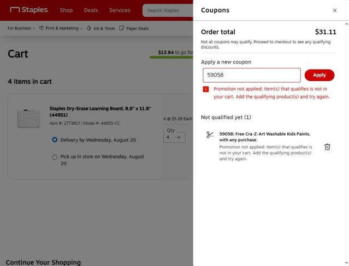349x266 pixels.
Task: Click the Search Staples field
Action: click(x=168, y=10)
